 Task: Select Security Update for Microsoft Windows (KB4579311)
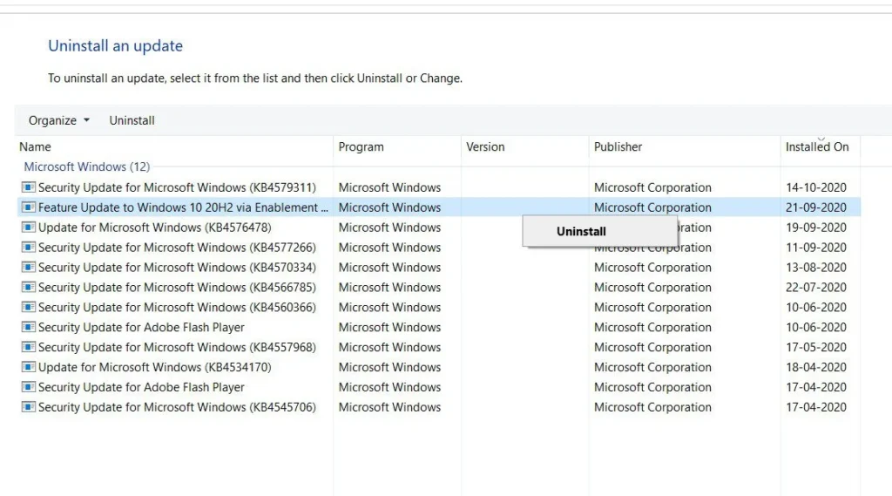tap(177, 187)
